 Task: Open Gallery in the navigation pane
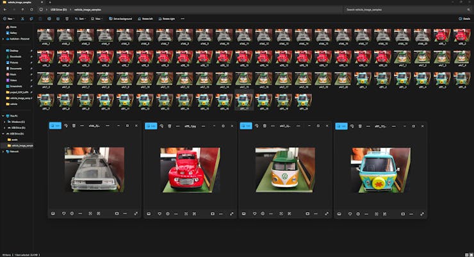(13, 33)
